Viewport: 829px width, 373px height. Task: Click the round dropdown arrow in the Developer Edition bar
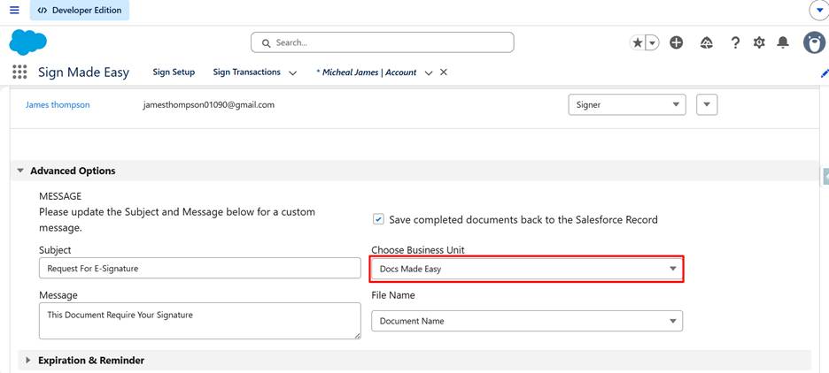(x=819, y=10)
